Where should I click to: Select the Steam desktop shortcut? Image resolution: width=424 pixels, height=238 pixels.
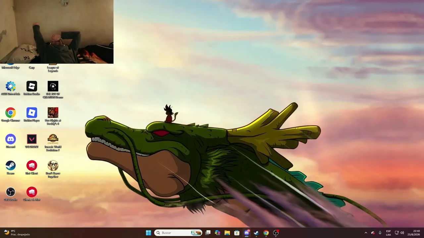coord(11,167)
